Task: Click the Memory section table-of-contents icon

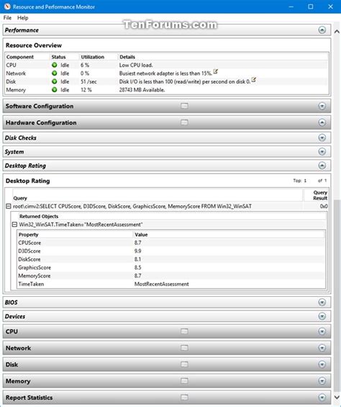Action: [x=184, y=381]
